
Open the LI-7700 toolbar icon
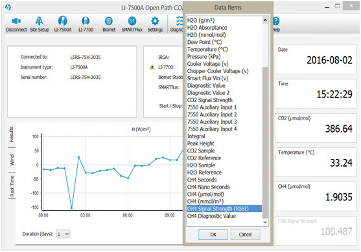pyautogui.click(x=86, y=21)
